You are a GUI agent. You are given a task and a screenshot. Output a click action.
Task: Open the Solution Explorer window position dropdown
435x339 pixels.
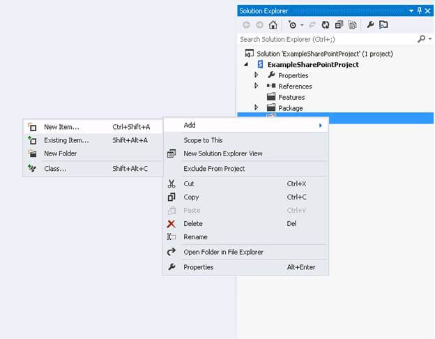tap(411, 11)
